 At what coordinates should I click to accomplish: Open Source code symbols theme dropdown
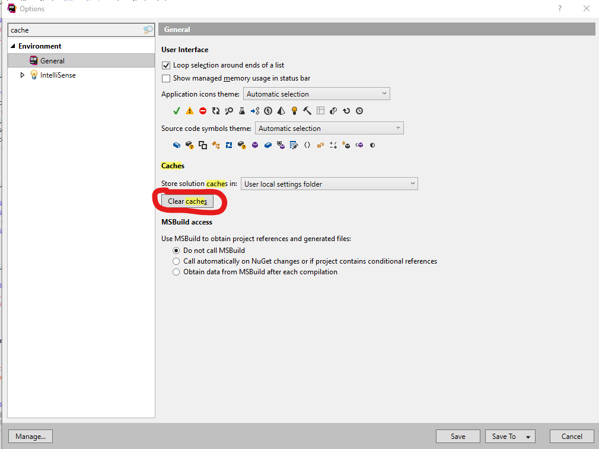[x=329, y=128]
